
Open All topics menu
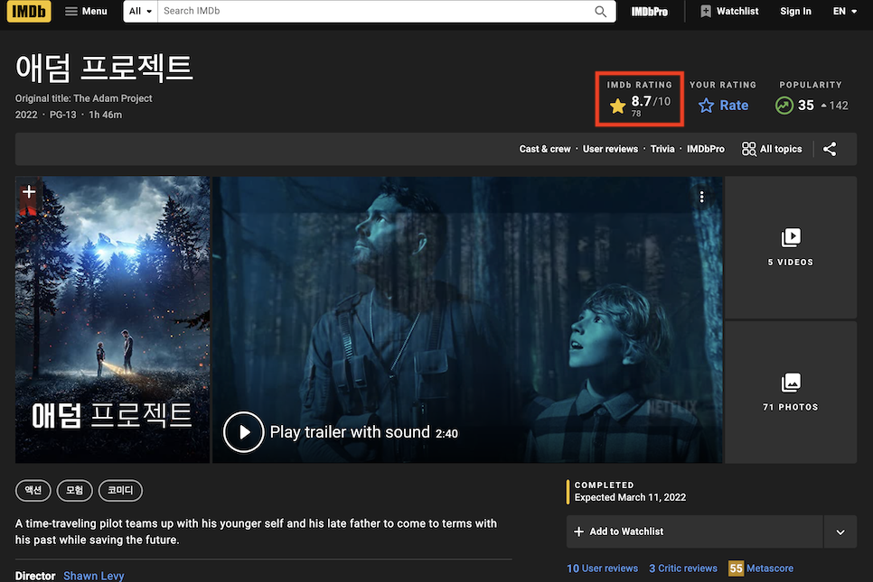coord(772,149)
